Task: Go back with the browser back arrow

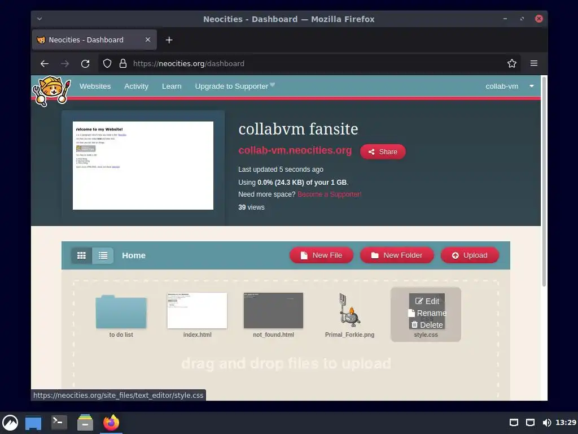Action: point(45,63)
